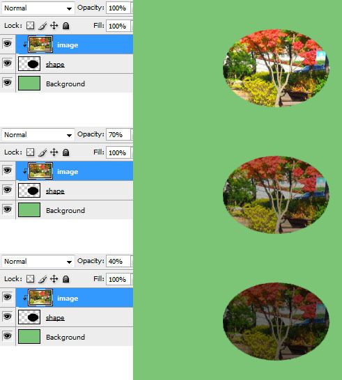Open the Normal blend mode dropdown, top panel

tap(38, 8)
